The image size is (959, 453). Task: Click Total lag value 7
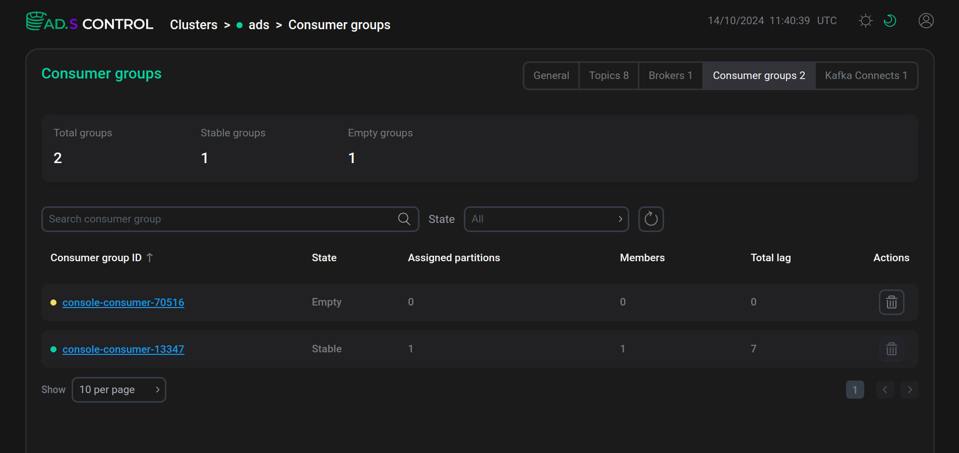point(753,349)
